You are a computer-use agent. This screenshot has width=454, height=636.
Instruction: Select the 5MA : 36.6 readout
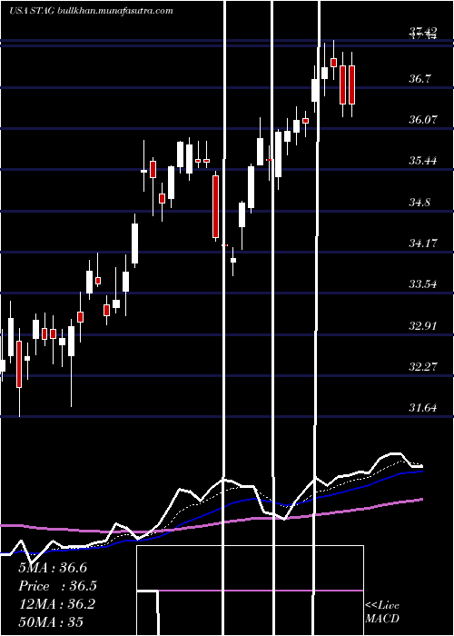click(x=53, y=568)
